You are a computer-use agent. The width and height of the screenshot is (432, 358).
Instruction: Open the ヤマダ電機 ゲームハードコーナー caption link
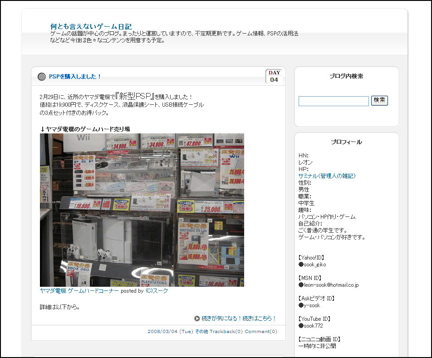coord(79,291)
